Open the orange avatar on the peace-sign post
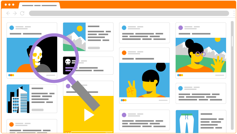 124,53
